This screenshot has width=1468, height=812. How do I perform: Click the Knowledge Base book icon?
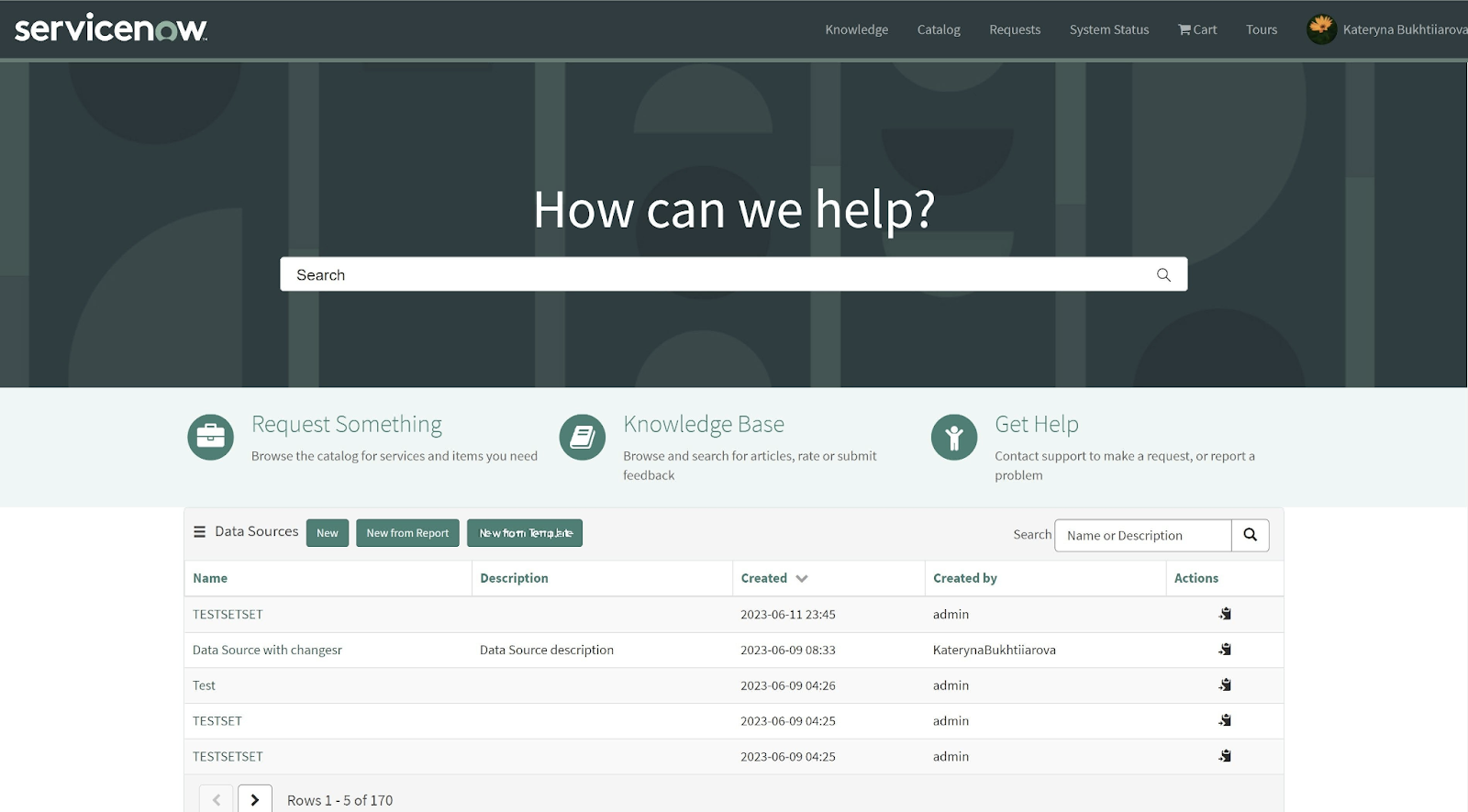click(583, 437)
